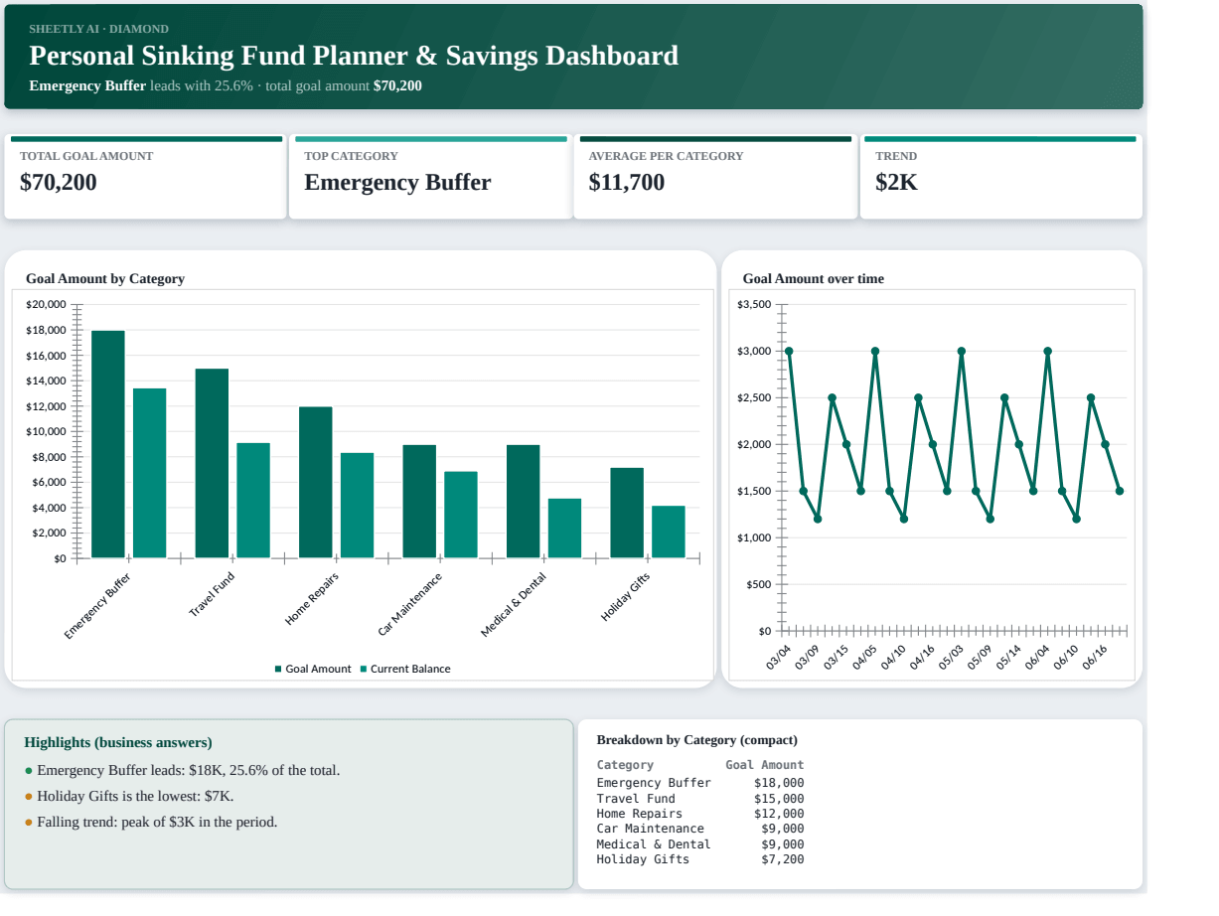Click the Home Repairs Current Balance bar
The height and width of the screenshot is (916, 1219).
pyautogui.click(x=358, y=506)
